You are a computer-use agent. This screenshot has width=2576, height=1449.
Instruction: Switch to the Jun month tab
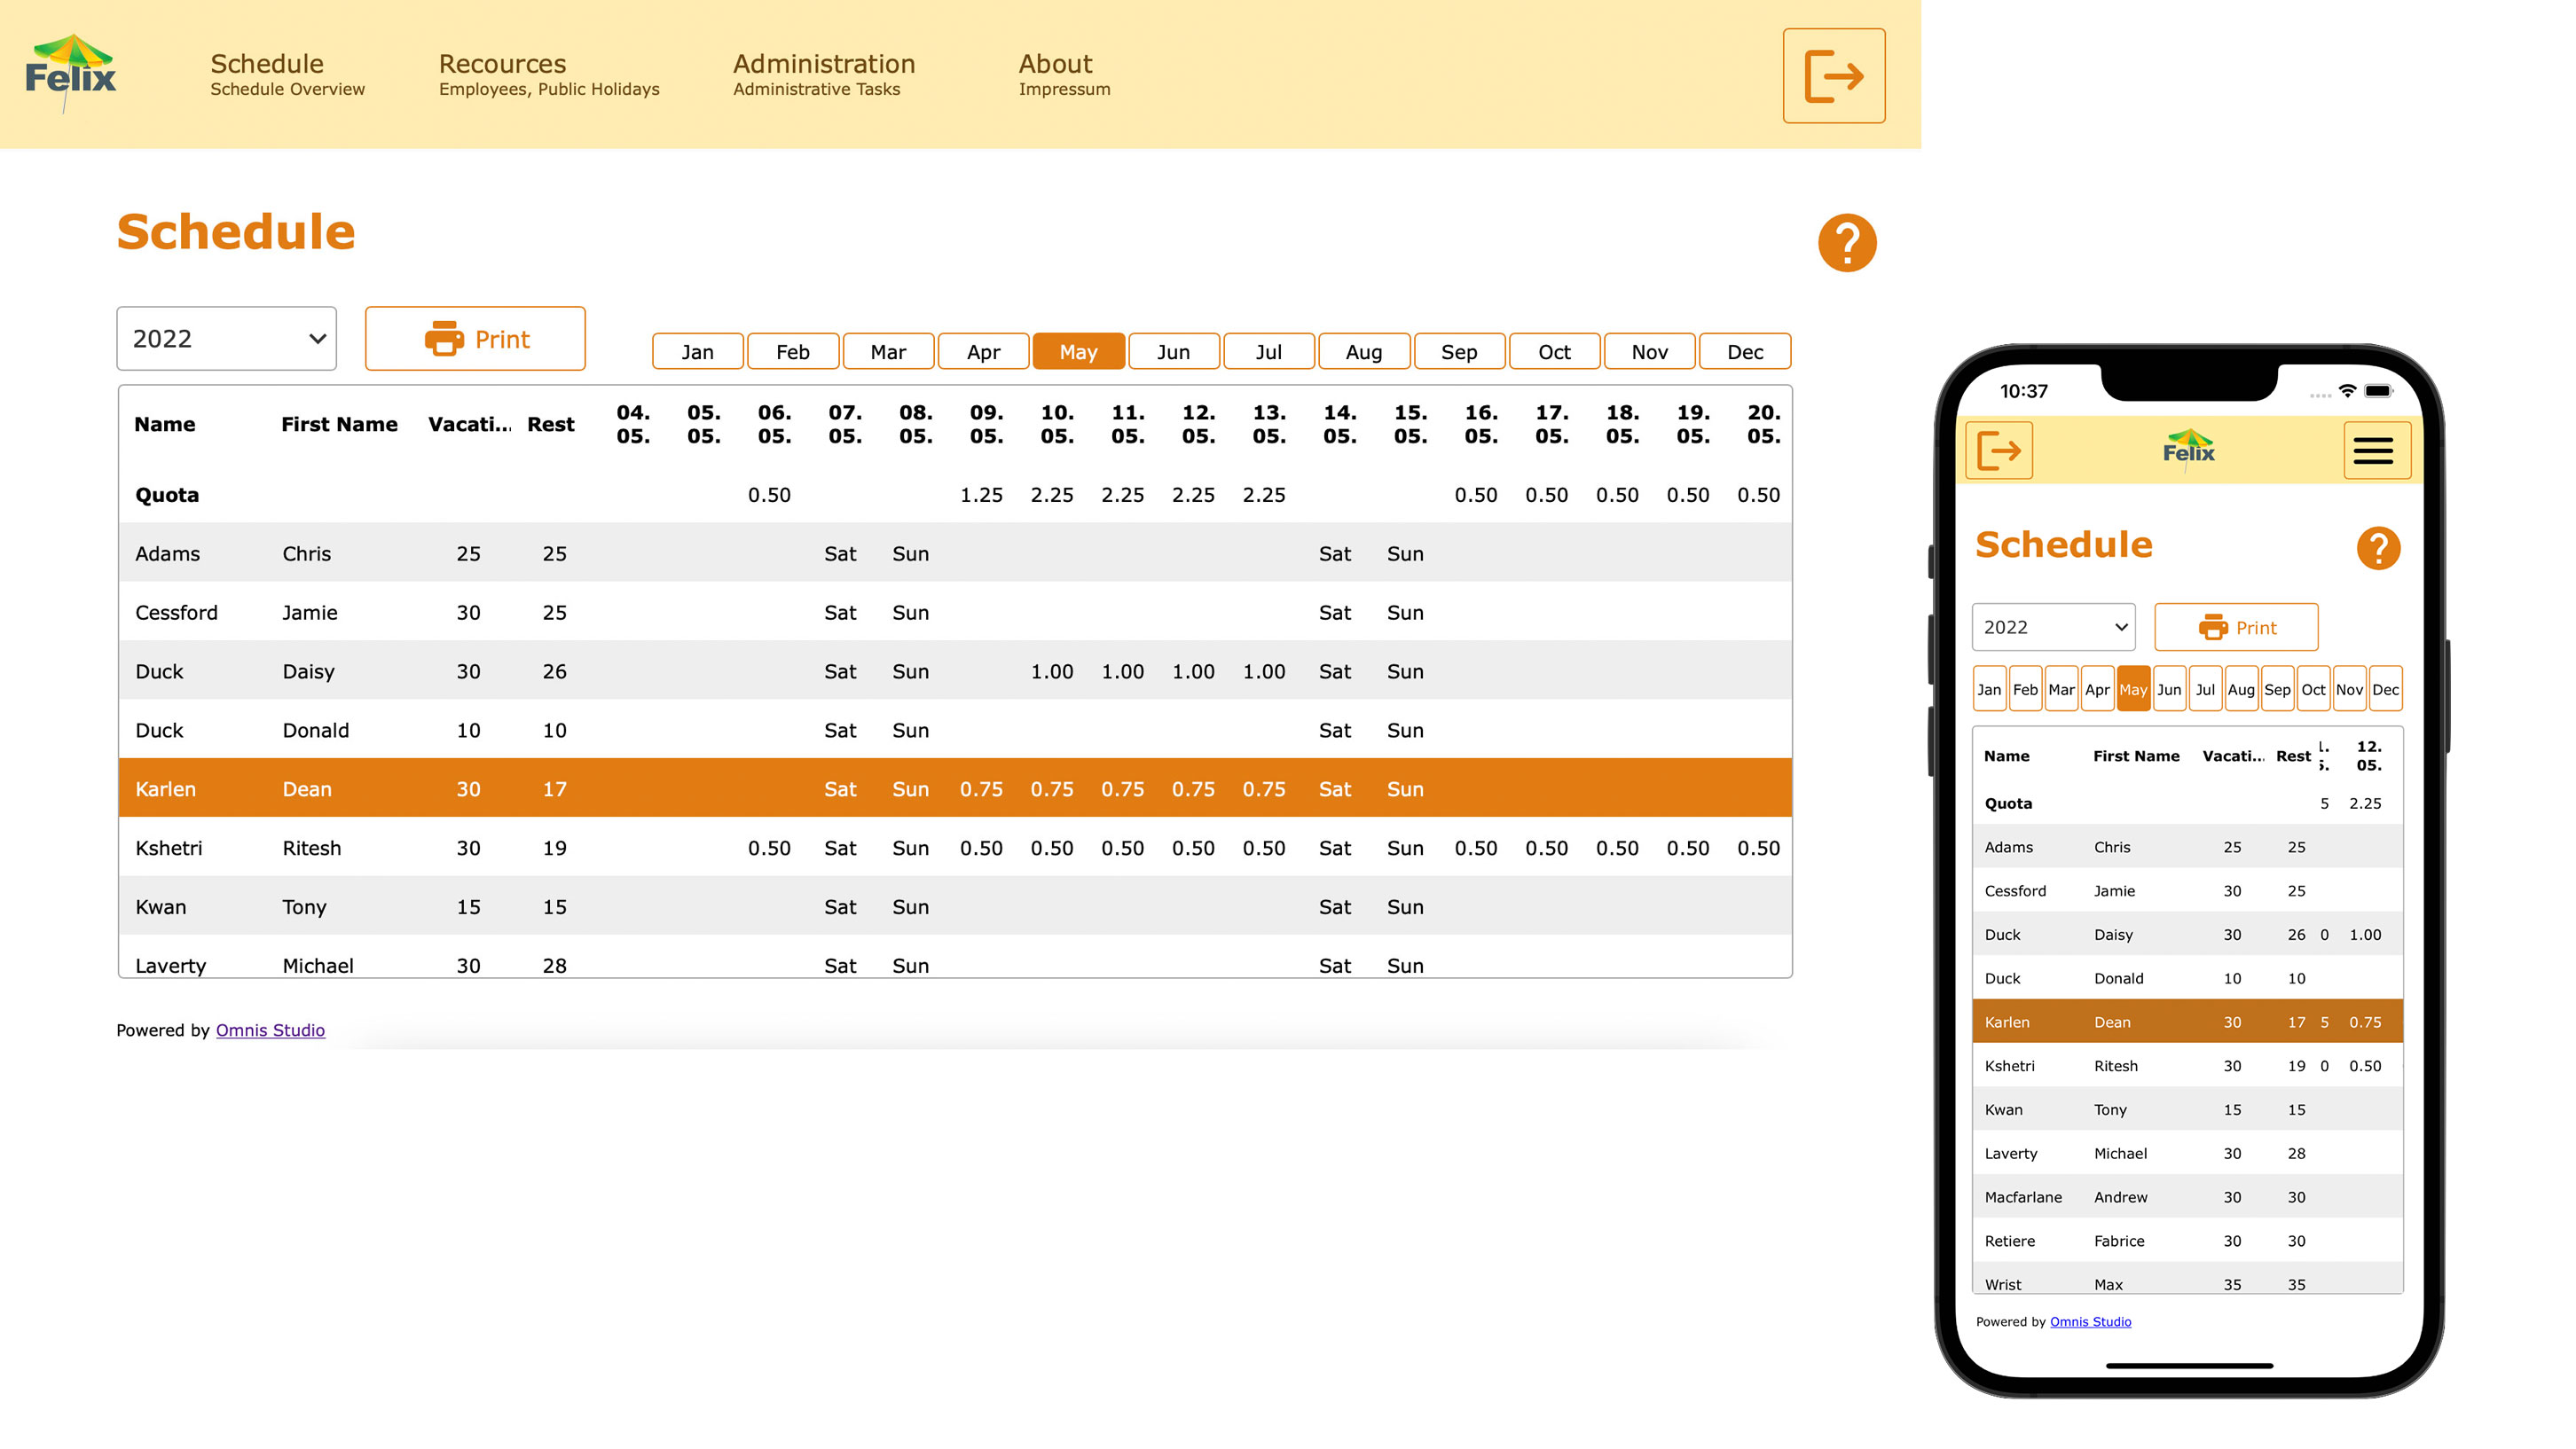point(1173,351)
